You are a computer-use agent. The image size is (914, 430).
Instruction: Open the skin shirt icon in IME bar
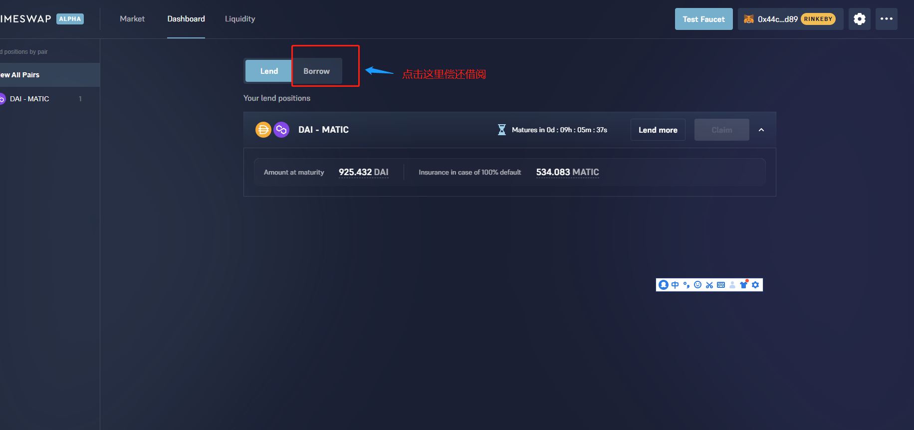pos(744,284)
